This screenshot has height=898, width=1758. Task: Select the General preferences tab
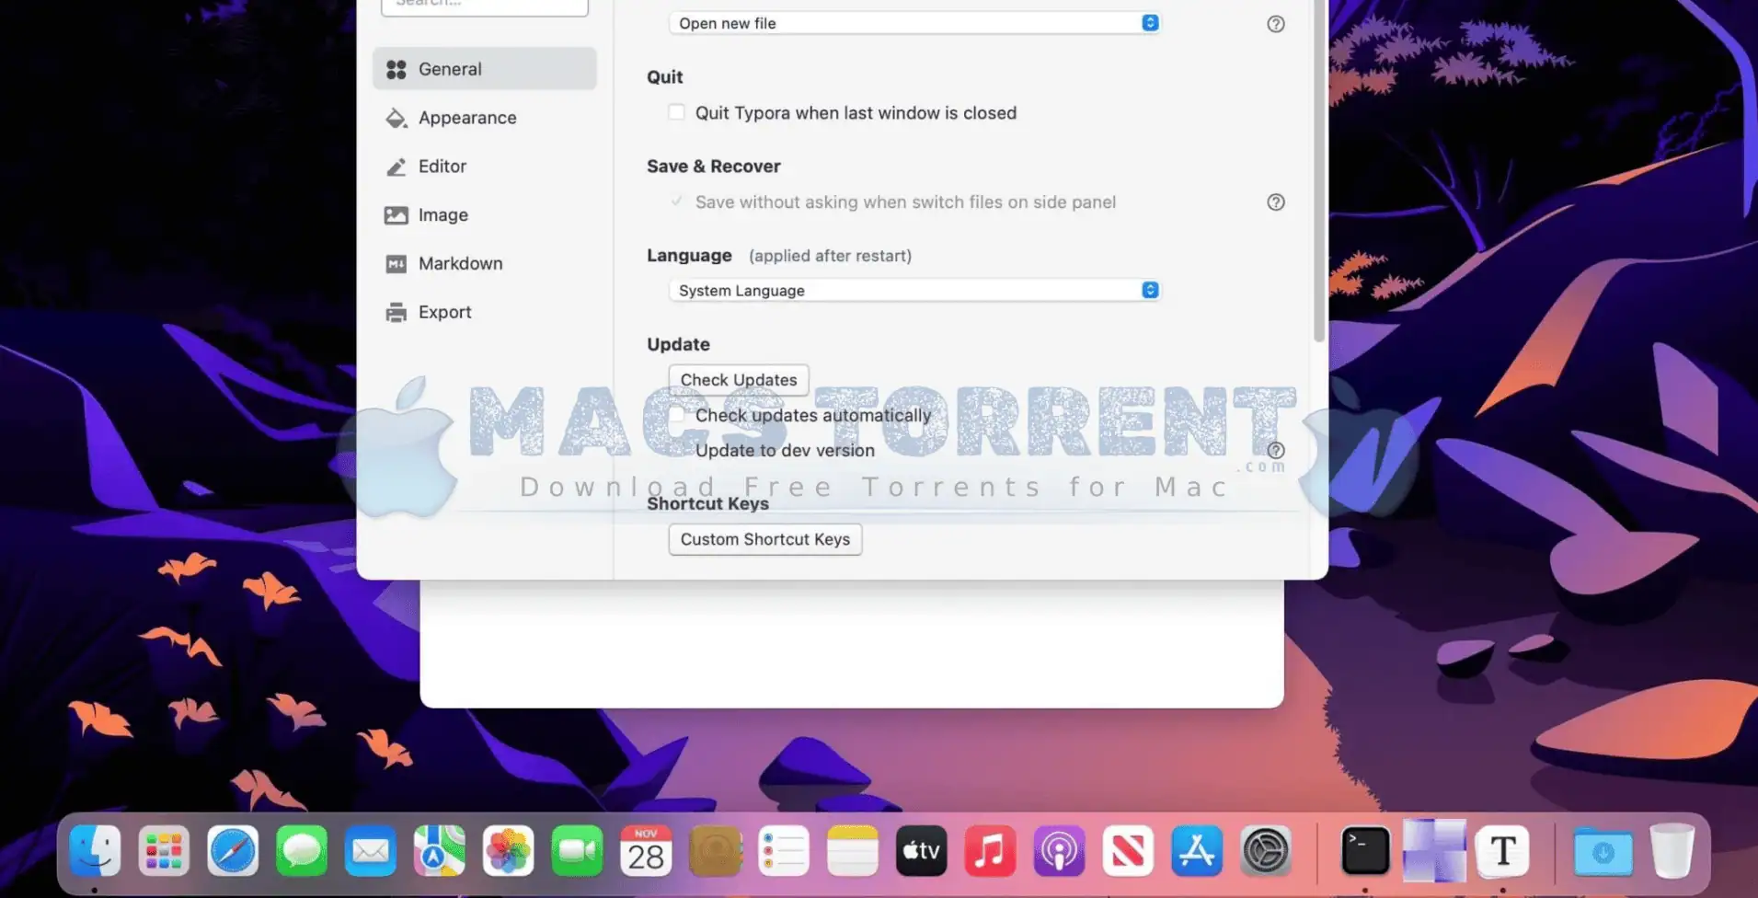(485, 69)
